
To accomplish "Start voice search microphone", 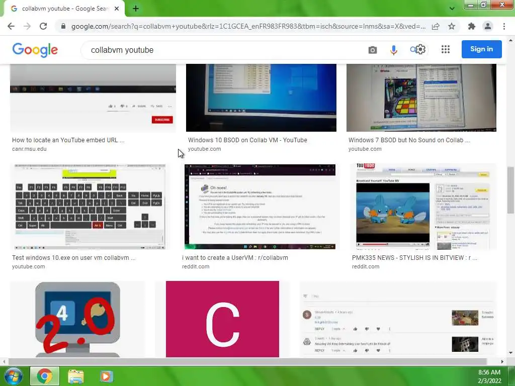I will [393, 50].
